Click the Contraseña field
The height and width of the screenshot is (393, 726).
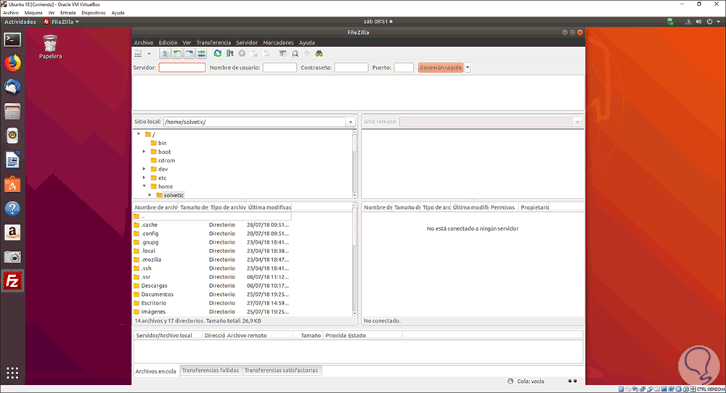(x=351, y=67)
